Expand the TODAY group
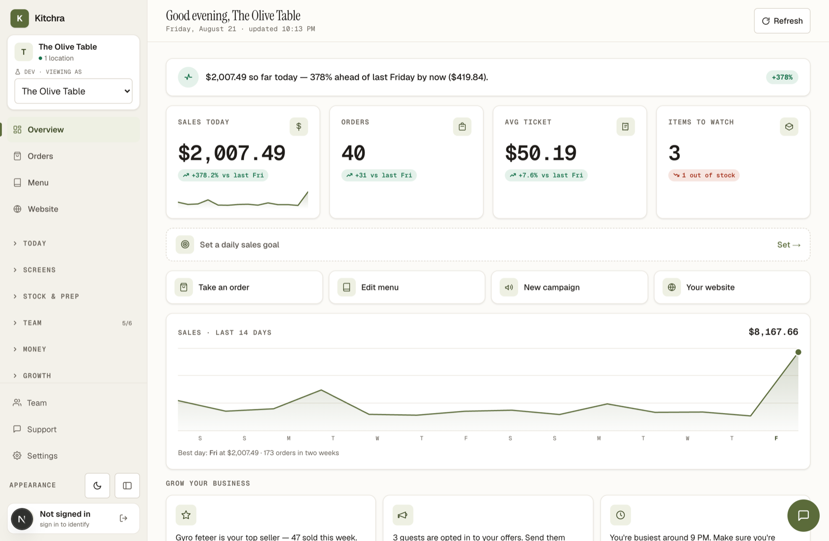The height and width of the screenshot is (541, 829). click(x=74, y=243)
